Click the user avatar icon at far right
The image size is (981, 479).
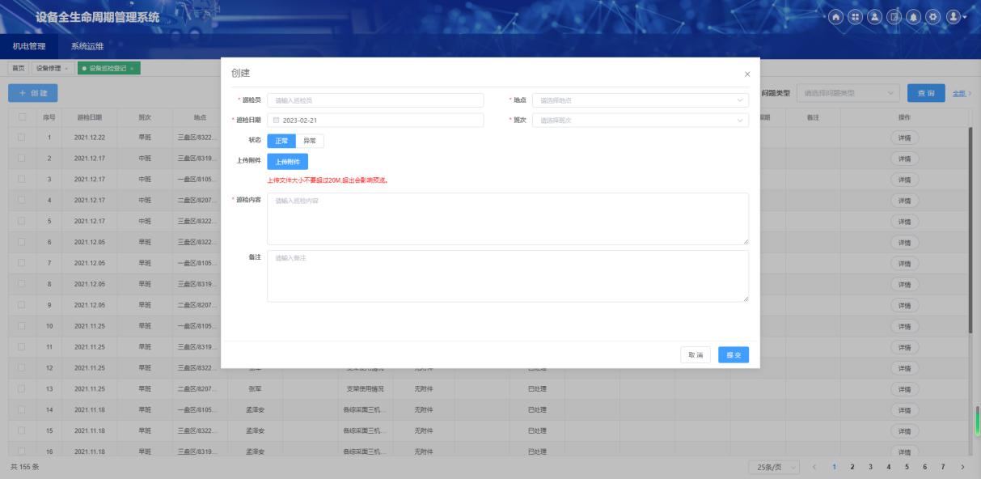point(955,16)
